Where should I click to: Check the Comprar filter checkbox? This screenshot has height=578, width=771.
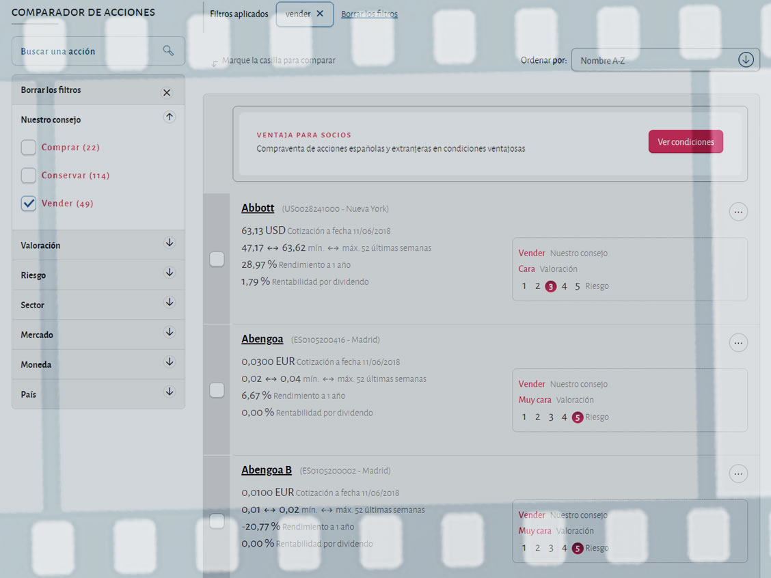(x=29, y=148)
